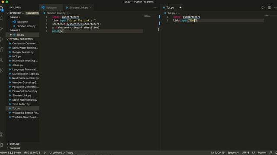Open Language Translator file

23,69
